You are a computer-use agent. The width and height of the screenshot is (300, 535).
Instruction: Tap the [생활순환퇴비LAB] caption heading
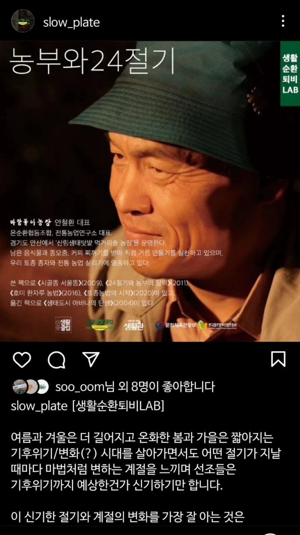click(x=118, y=406)
